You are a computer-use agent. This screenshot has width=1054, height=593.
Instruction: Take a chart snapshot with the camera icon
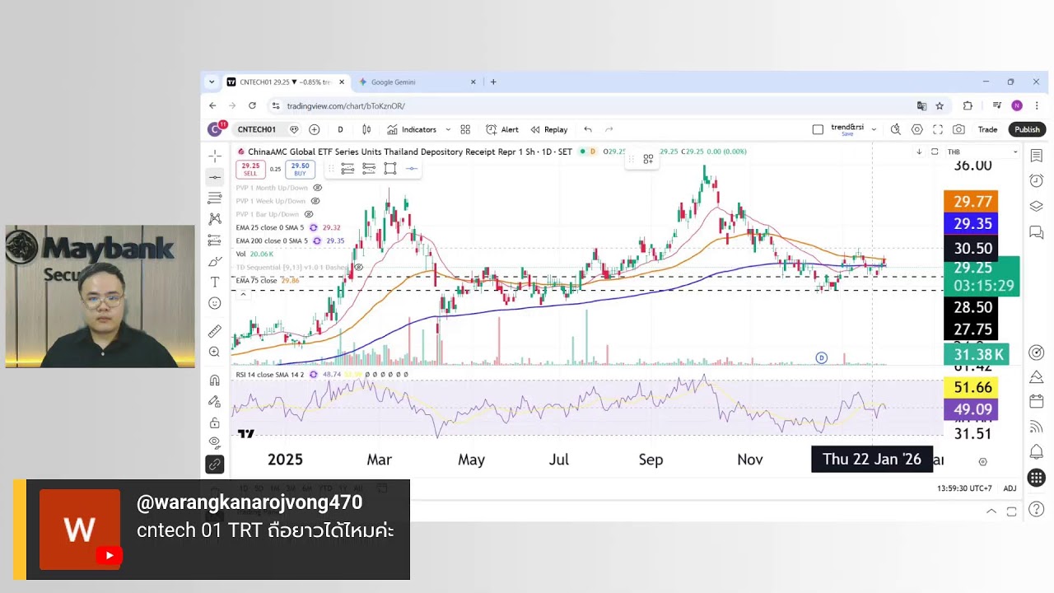point(958,129)
